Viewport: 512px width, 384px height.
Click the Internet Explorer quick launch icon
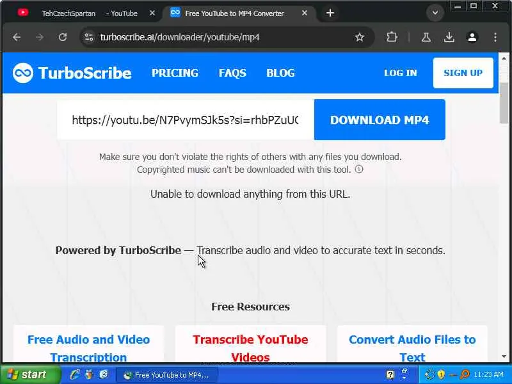point(75,374)
